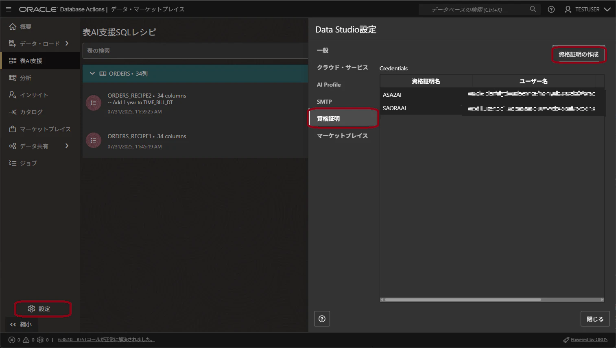Click the Oracle Database Actions logo

point(62,9)
